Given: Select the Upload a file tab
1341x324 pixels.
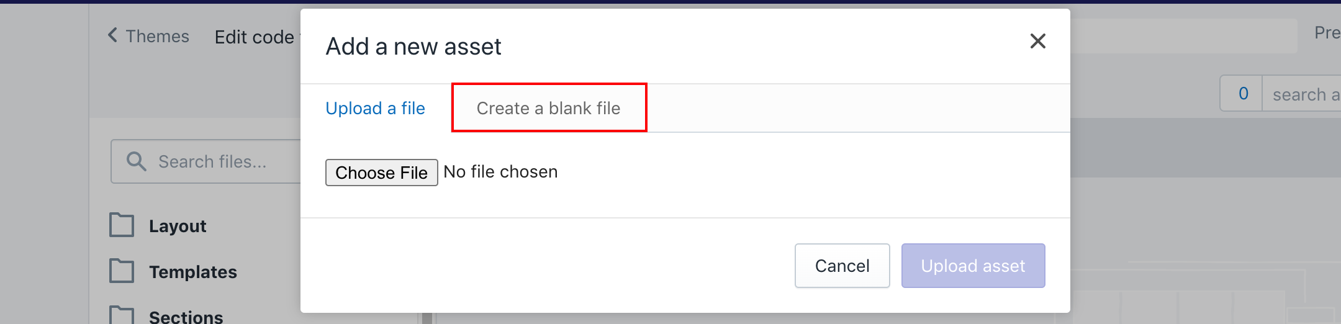Looking at the screenshot, I should pos(376,108).
